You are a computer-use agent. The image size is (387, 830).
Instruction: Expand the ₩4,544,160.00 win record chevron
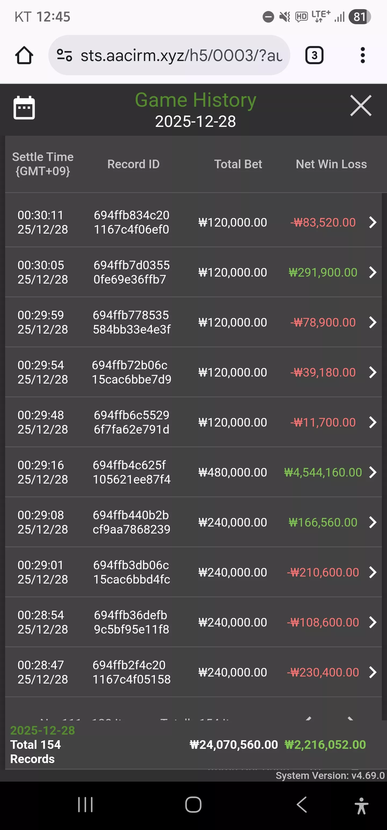pyautogui.click(x=372, y=472)
